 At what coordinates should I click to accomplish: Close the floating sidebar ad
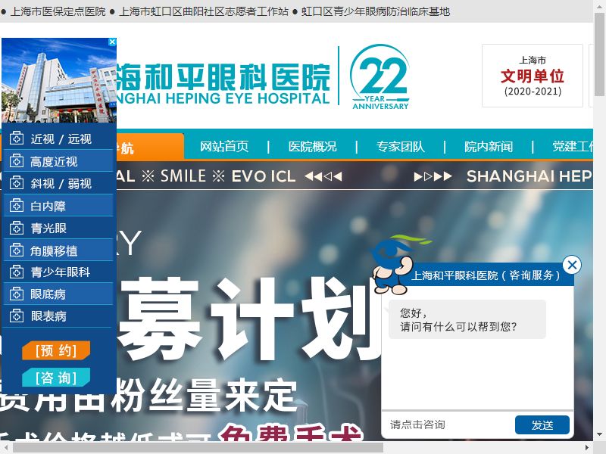point(112,42)
